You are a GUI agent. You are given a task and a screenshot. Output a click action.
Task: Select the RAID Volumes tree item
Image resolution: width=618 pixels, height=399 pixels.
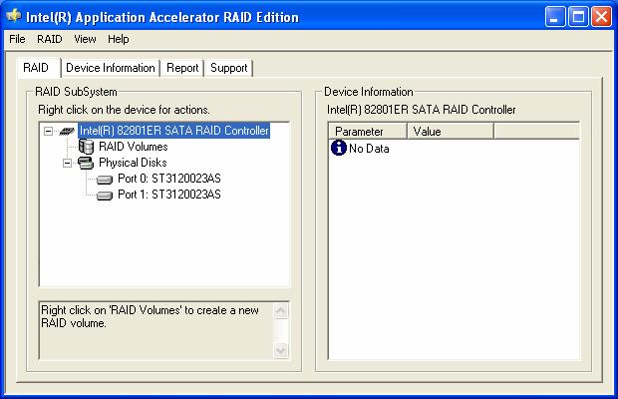(x=134, y=147)
